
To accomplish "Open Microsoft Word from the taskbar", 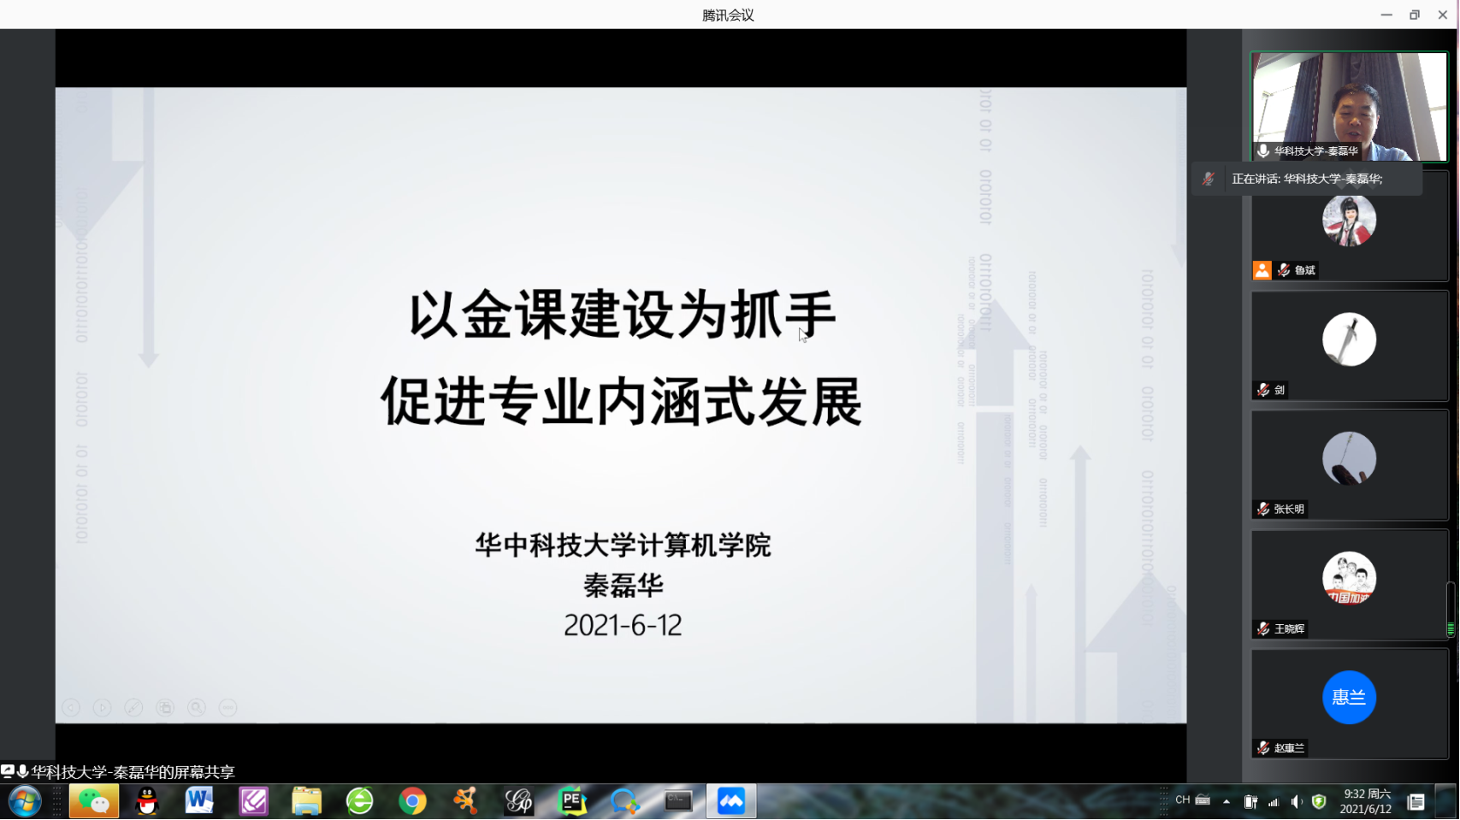I will (x=199, y=801).
